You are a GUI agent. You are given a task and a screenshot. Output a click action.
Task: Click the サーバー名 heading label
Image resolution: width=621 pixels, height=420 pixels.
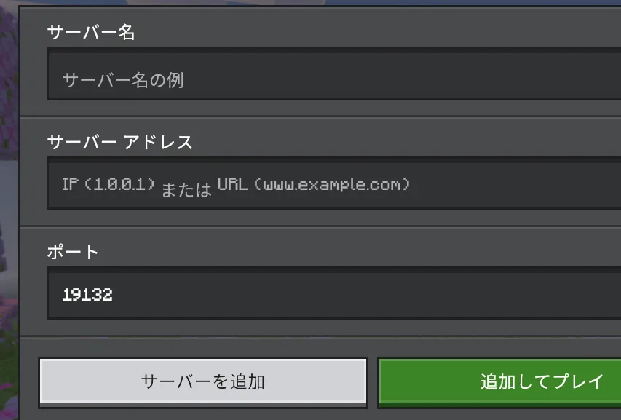pos(91,32)
